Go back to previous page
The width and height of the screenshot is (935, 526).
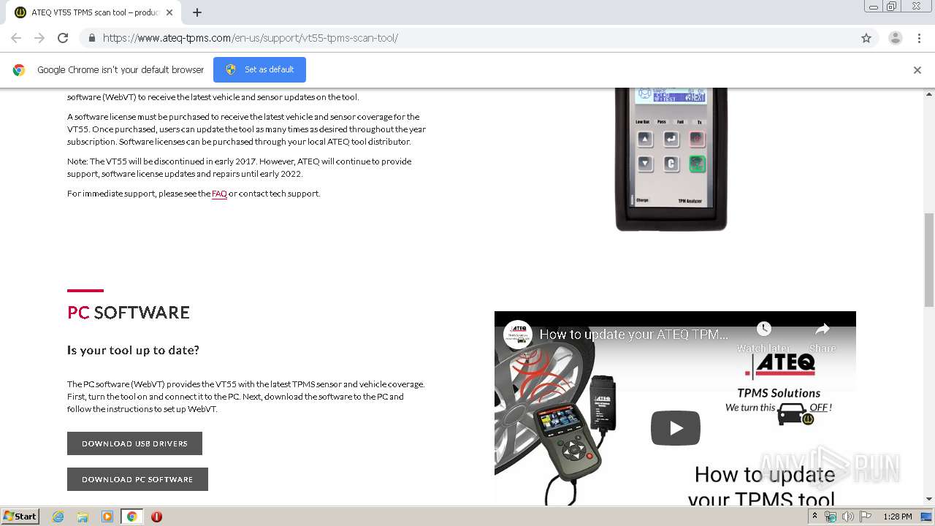tap(16, 38)
